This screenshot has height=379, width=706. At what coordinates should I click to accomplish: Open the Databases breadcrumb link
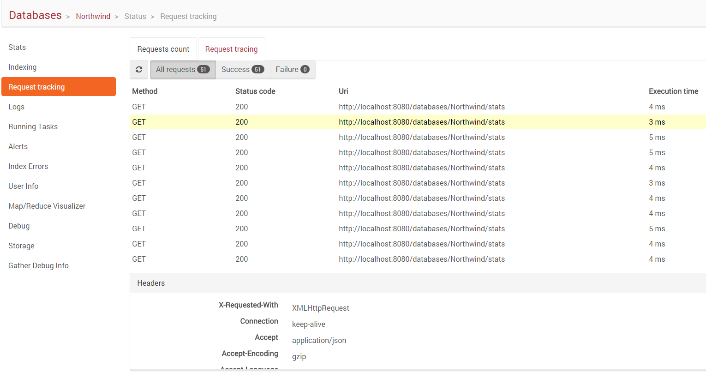[35, 15]
